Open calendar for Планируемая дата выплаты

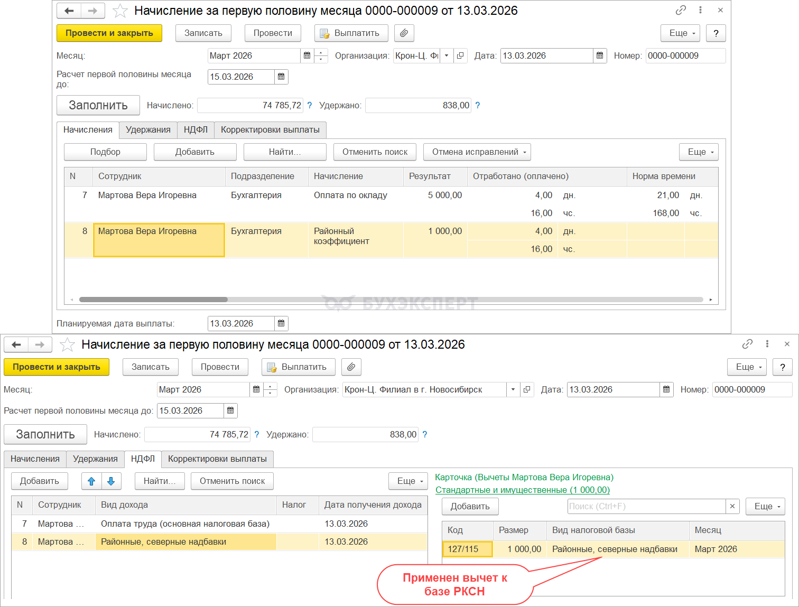pyautogui.click(x=281, y=323)
